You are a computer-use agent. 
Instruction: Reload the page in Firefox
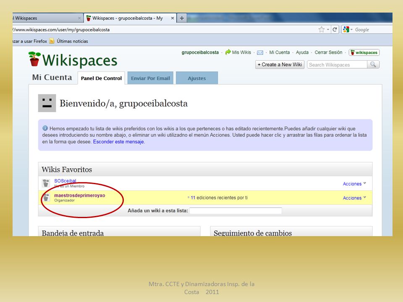point(335,29)
